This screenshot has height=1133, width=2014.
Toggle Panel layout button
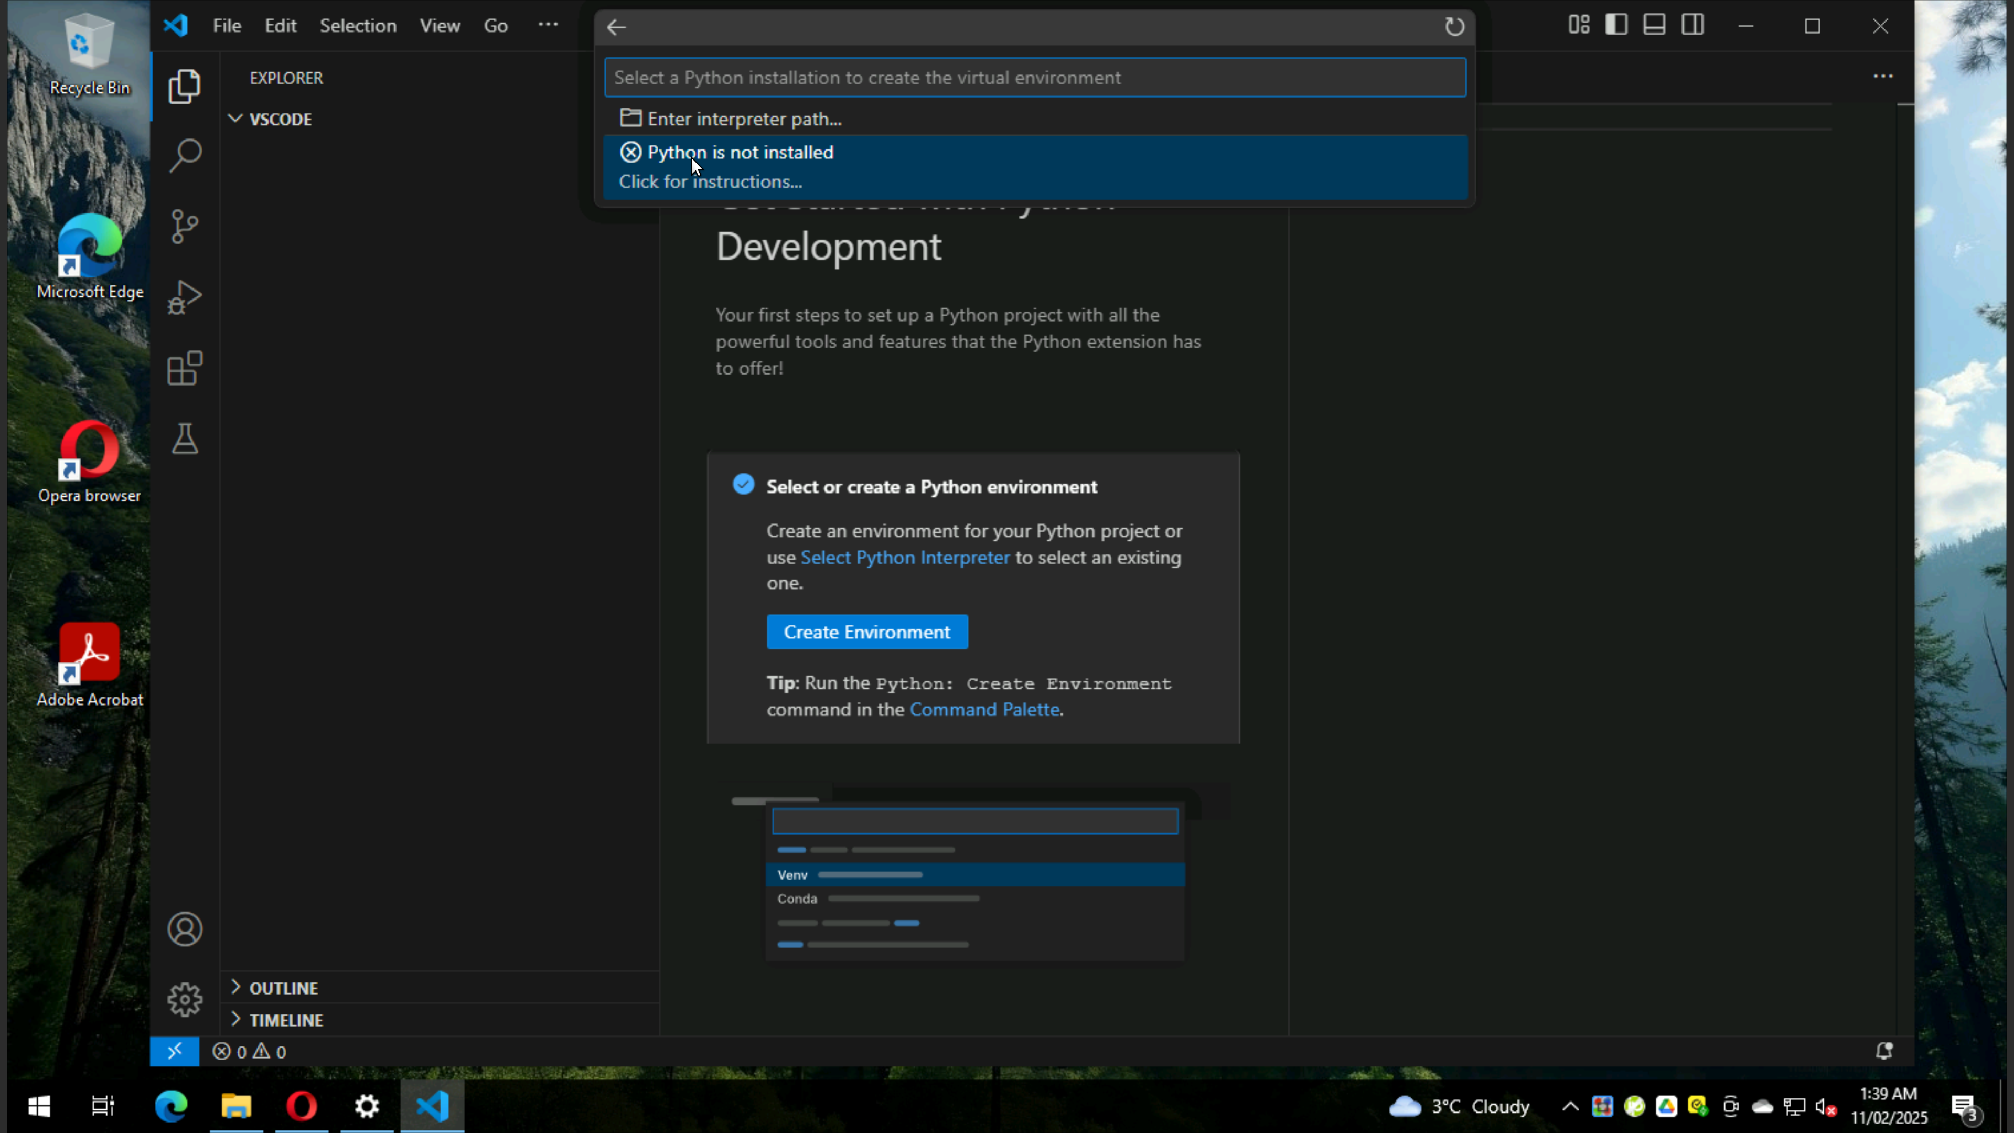click(x=1654, y=25)
